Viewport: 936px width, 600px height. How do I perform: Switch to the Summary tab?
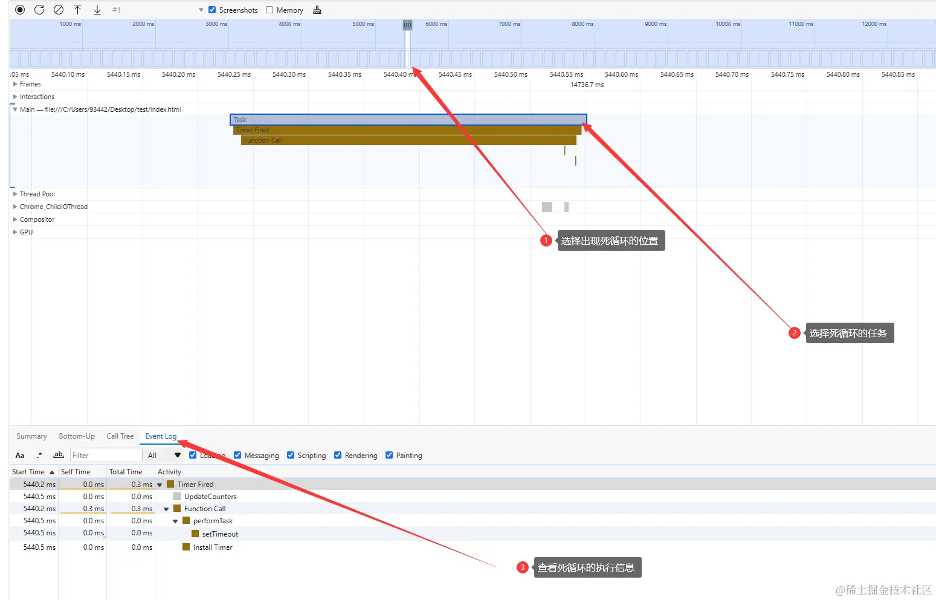[31, 436]
